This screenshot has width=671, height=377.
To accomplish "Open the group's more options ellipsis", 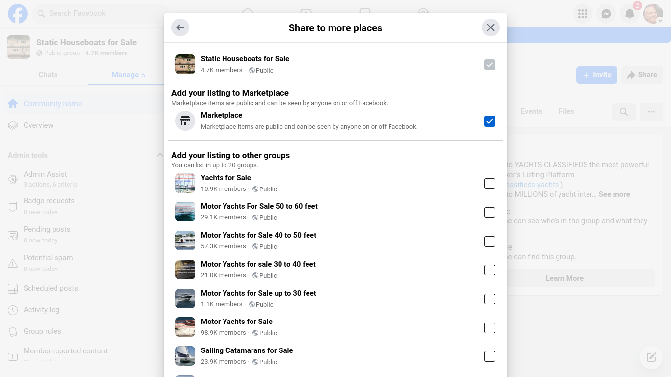I will point(651,112).
